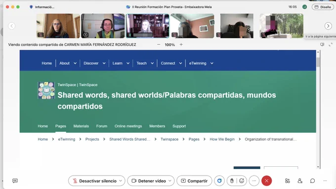Viewport: 336px width, 189px height.
Task: Click Projects breadcrumb link
Action: coord(92,139)
